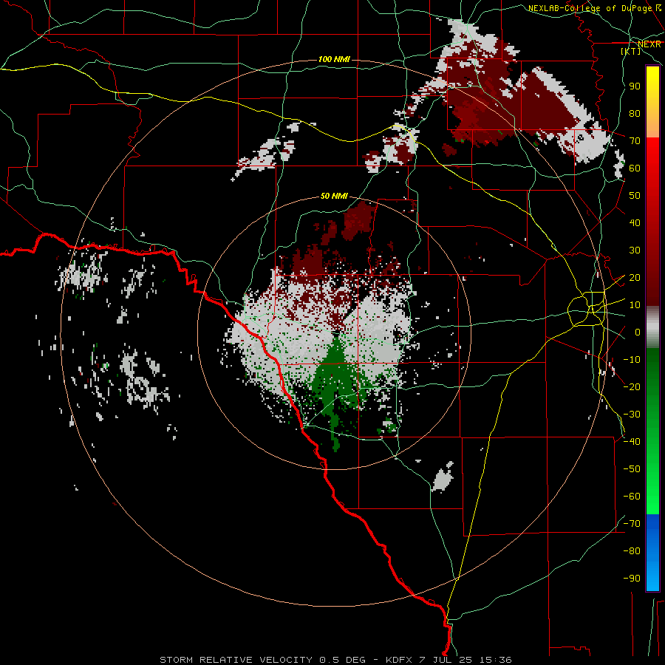This screenshot has width=665, height=665.
Task: Click the -70 value on velocity scale
Action: (x=632, y=524)
